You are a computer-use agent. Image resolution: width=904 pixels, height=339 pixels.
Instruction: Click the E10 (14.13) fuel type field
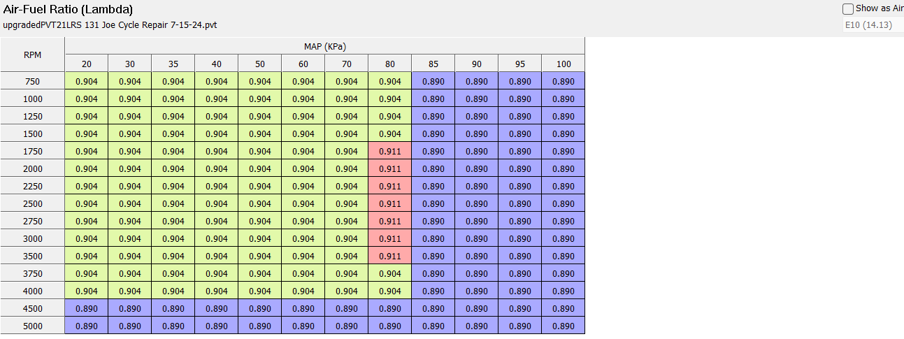pyautogui.click(x=873, y=25)
